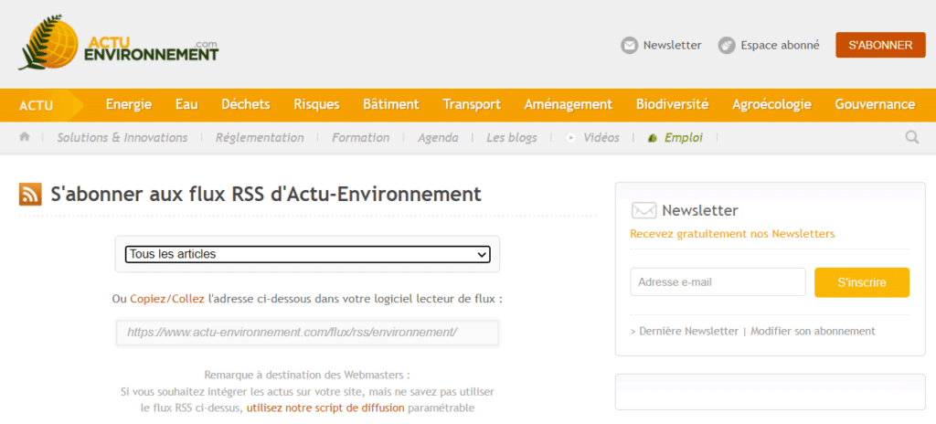The image size is (936, 424).
Task: Open the Eau menu
Action: tap(186, 104)
